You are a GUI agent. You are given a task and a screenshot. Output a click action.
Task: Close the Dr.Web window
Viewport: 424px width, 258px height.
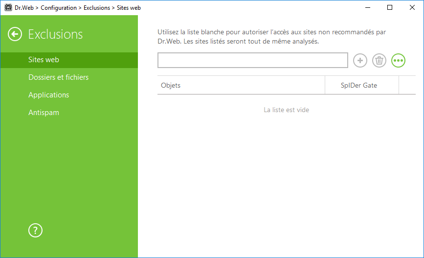412,7
